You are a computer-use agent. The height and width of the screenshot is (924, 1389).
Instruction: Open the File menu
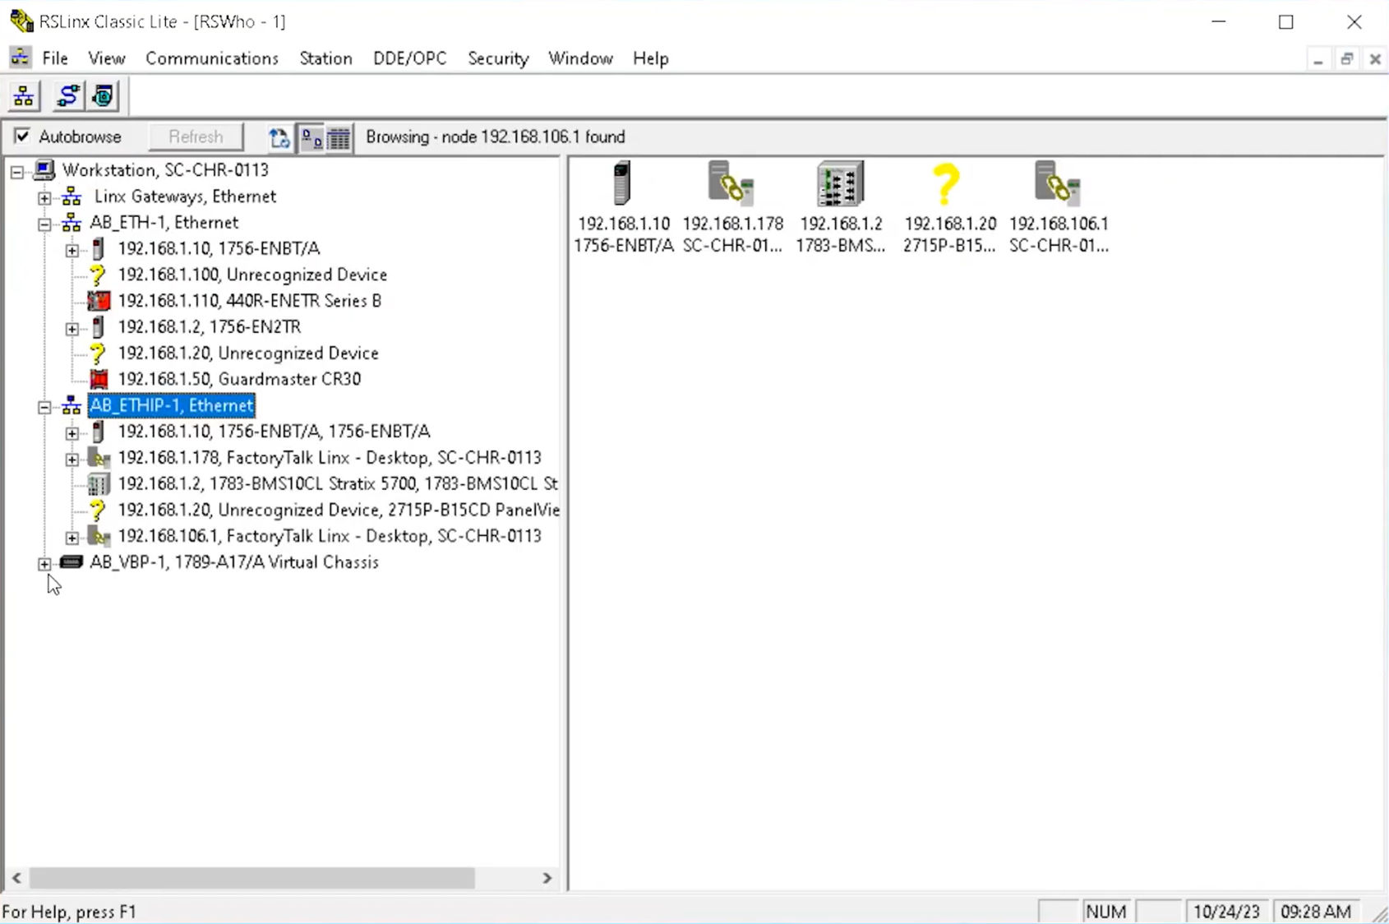[x=55, y=58]
